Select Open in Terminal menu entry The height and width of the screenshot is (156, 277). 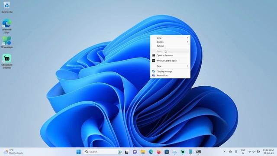pyautogui.click(x=170, y=55)
